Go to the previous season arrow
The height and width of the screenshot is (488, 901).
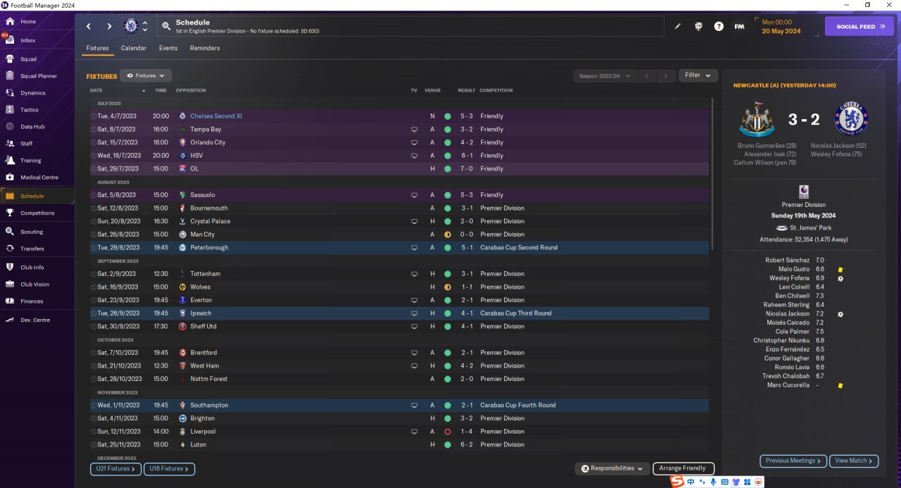click(x=648, y=75)
